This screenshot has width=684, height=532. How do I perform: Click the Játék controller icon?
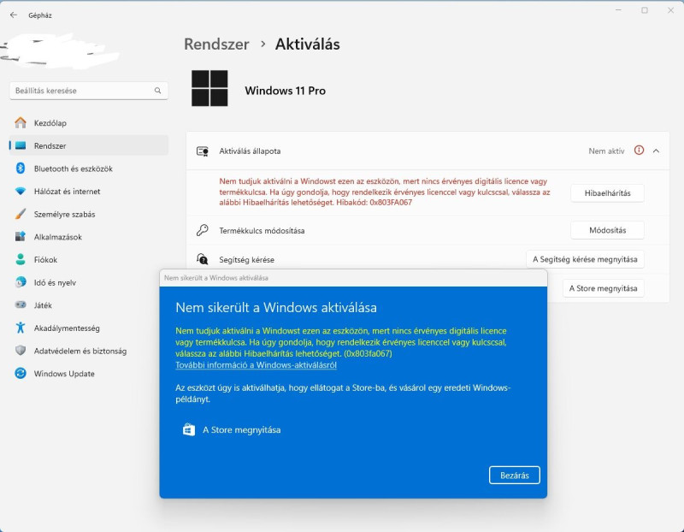(x=21, y=305)
